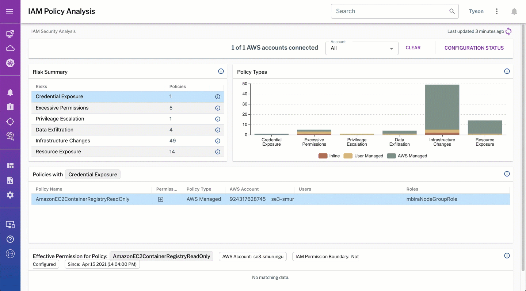Viewport: 526px width, 291px height.
Task: Click the Resource Exposure chart bar
Action: (485, 127)
